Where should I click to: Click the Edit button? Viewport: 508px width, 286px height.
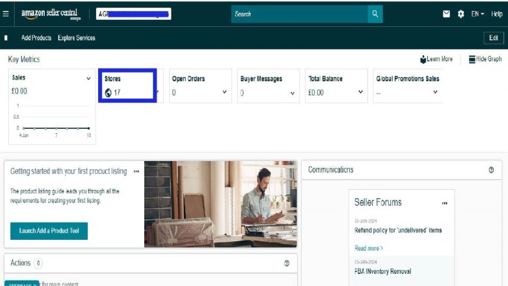[x=494, y=38]
